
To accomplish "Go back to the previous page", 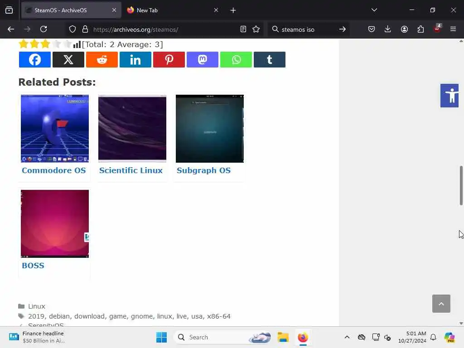I will (x=11, y=29).
